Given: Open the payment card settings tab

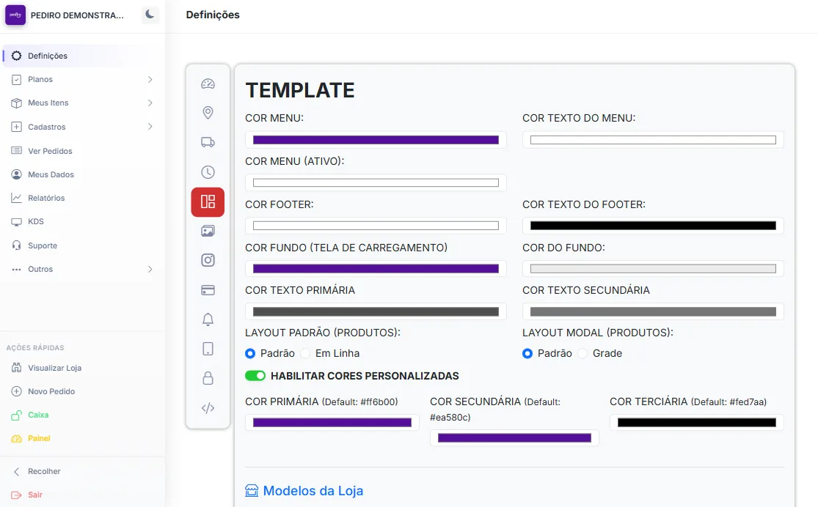Looking at the screenshot, I should (x=208, y=290).
